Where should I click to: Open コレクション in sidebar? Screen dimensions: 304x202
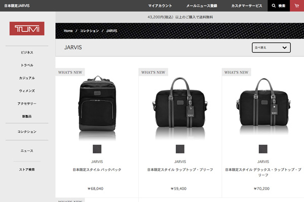tap(27, 132)
